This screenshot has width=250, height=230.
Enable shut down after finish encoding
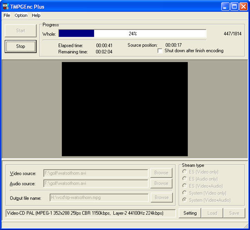coord(160,51)
